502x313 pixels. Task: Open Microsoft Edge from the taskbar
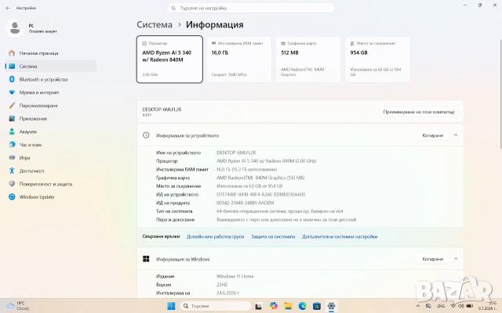pos(302,306)
